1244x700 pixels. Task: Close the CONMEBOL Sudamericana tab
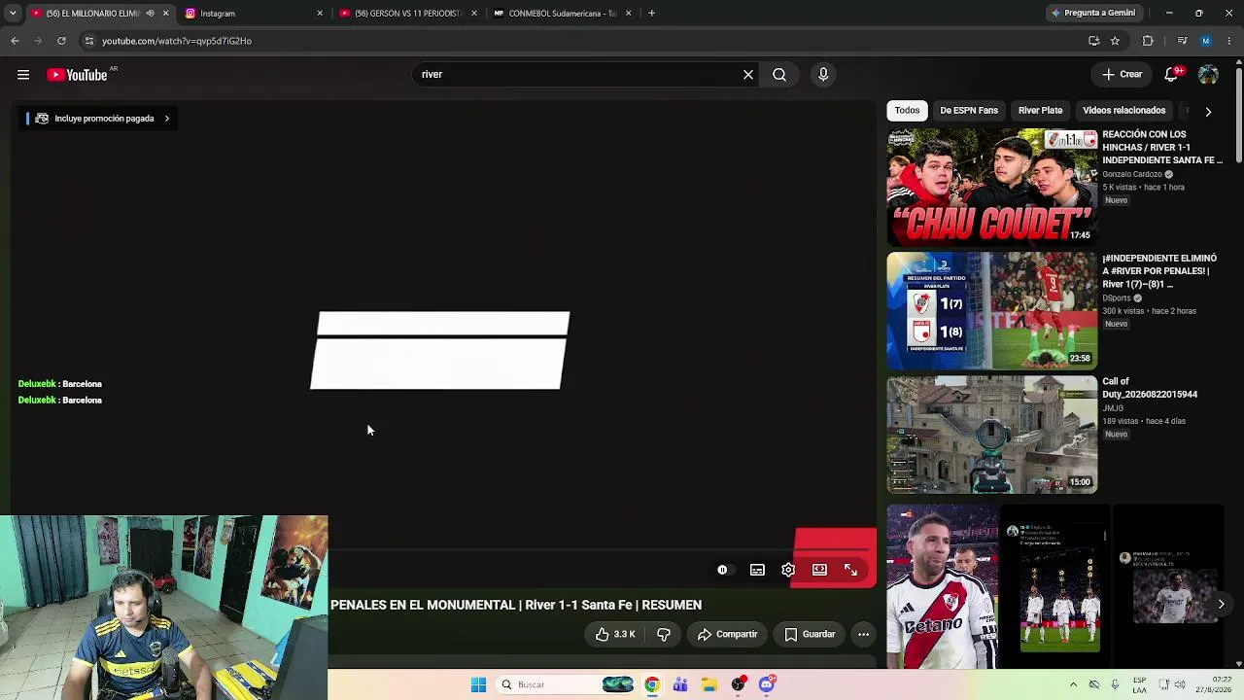(x=628, y=14)
